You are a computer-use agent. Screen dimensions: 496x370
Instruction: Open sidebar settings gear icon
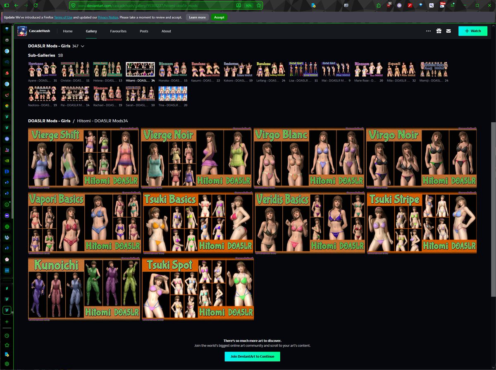tap(7, 363)
